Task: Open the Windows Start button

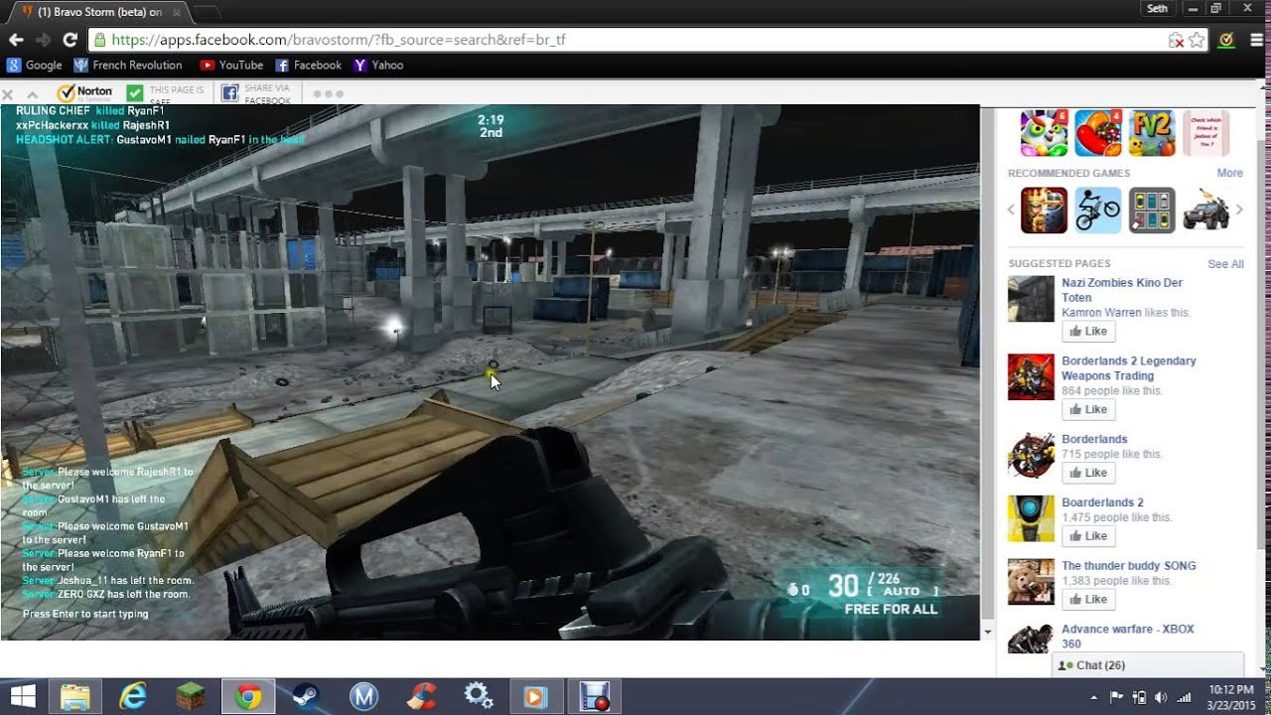Action: coord(23,696)
